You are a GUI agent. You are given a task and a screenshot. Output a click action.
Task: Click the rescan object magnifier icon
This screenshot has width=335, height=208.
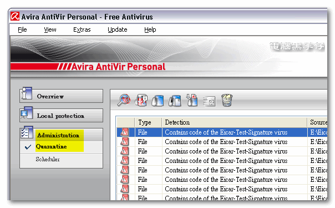click(124, 100)
